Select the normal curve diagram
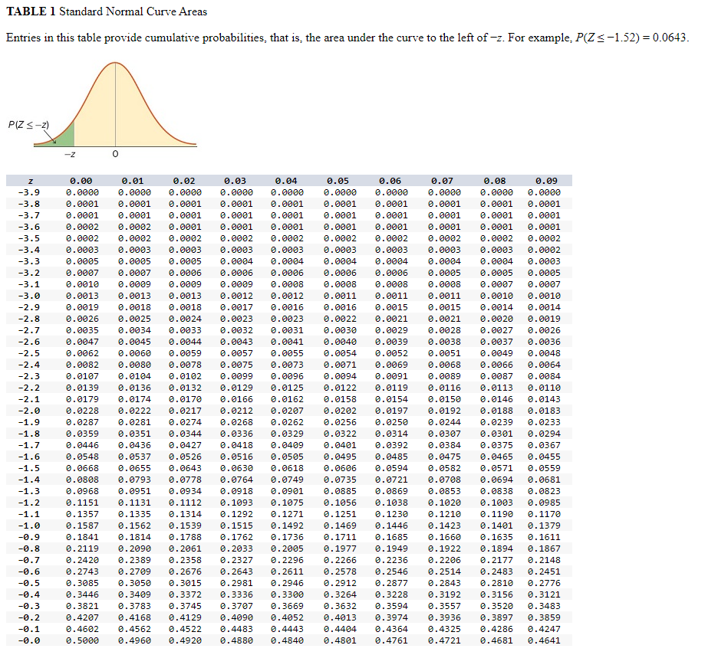The height and width of the screenshot is (655, 718). click(x=115, y=107)
